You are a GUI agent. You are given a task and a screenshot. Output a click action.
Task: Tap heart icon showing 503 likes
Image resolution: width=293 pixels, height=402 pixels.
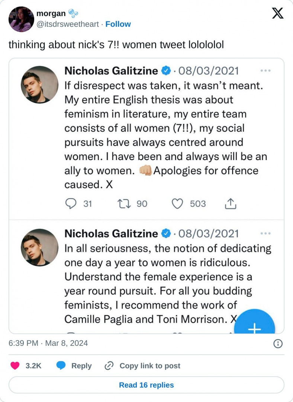[x=177, y=204]
